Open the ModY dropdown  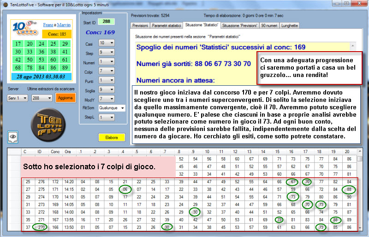[x=107, y=99]
